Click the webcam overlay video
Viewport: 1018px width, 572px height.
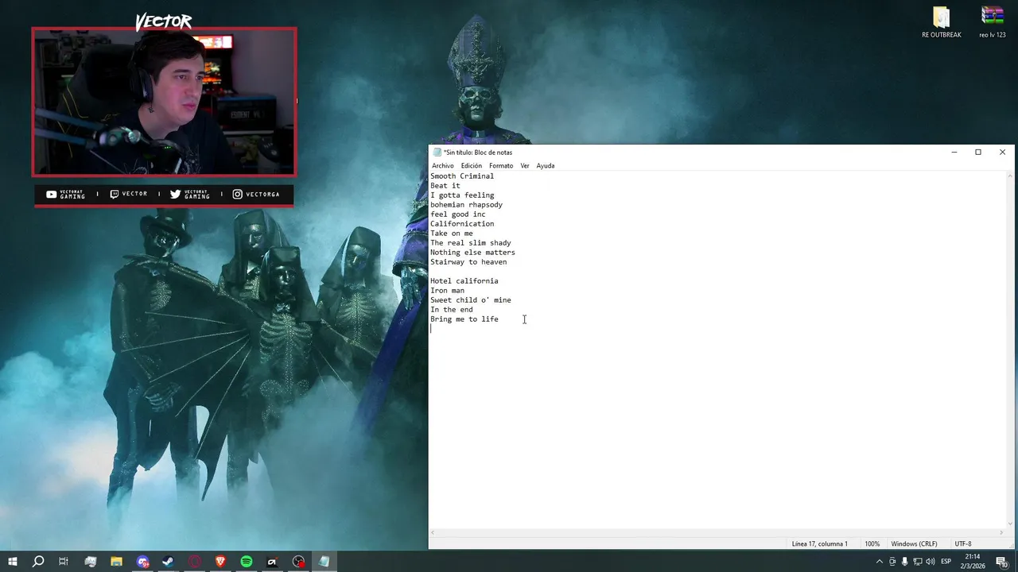[164, 102]
